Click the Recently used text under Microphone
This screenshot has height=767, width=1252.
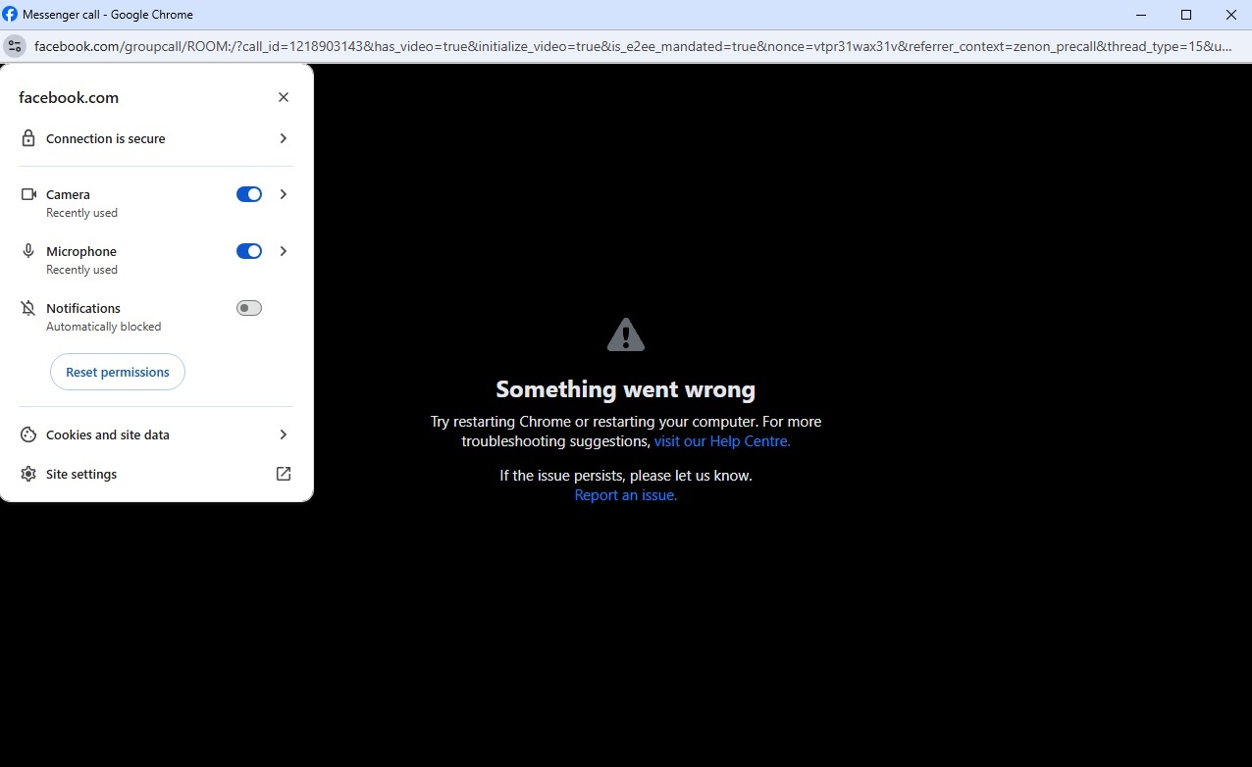[81, 270]
